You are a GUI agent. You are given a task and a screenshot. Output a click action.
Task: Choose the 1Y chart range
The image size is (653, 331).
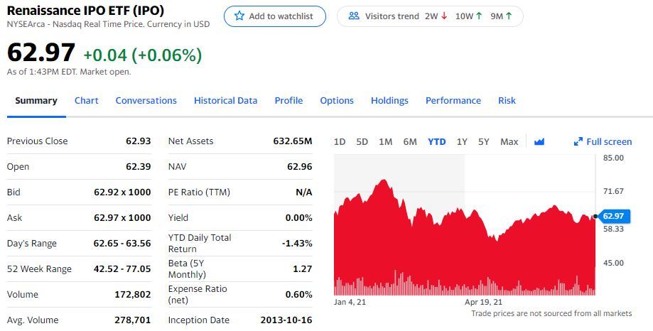click(x=462, y=142)
